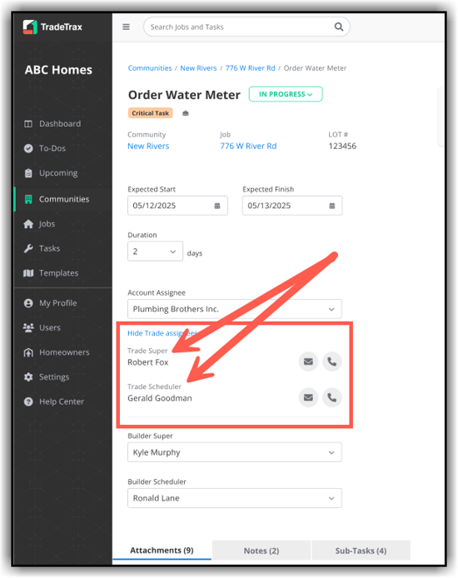The height and width of the screenshot is (578, 458).
Task: Click the TradeTrax logo icon
Action: pyautogui.click(x=30, y=27)
